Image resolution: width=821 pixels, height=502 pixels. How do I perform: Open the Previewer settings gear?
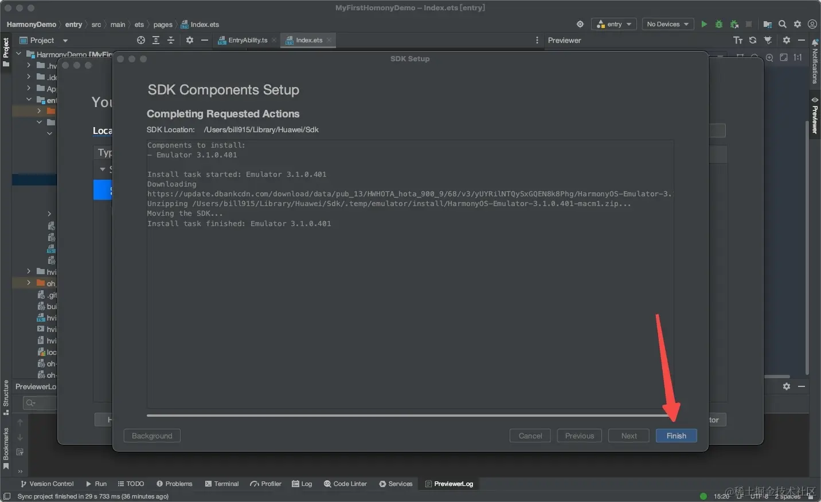click(787, 40)
